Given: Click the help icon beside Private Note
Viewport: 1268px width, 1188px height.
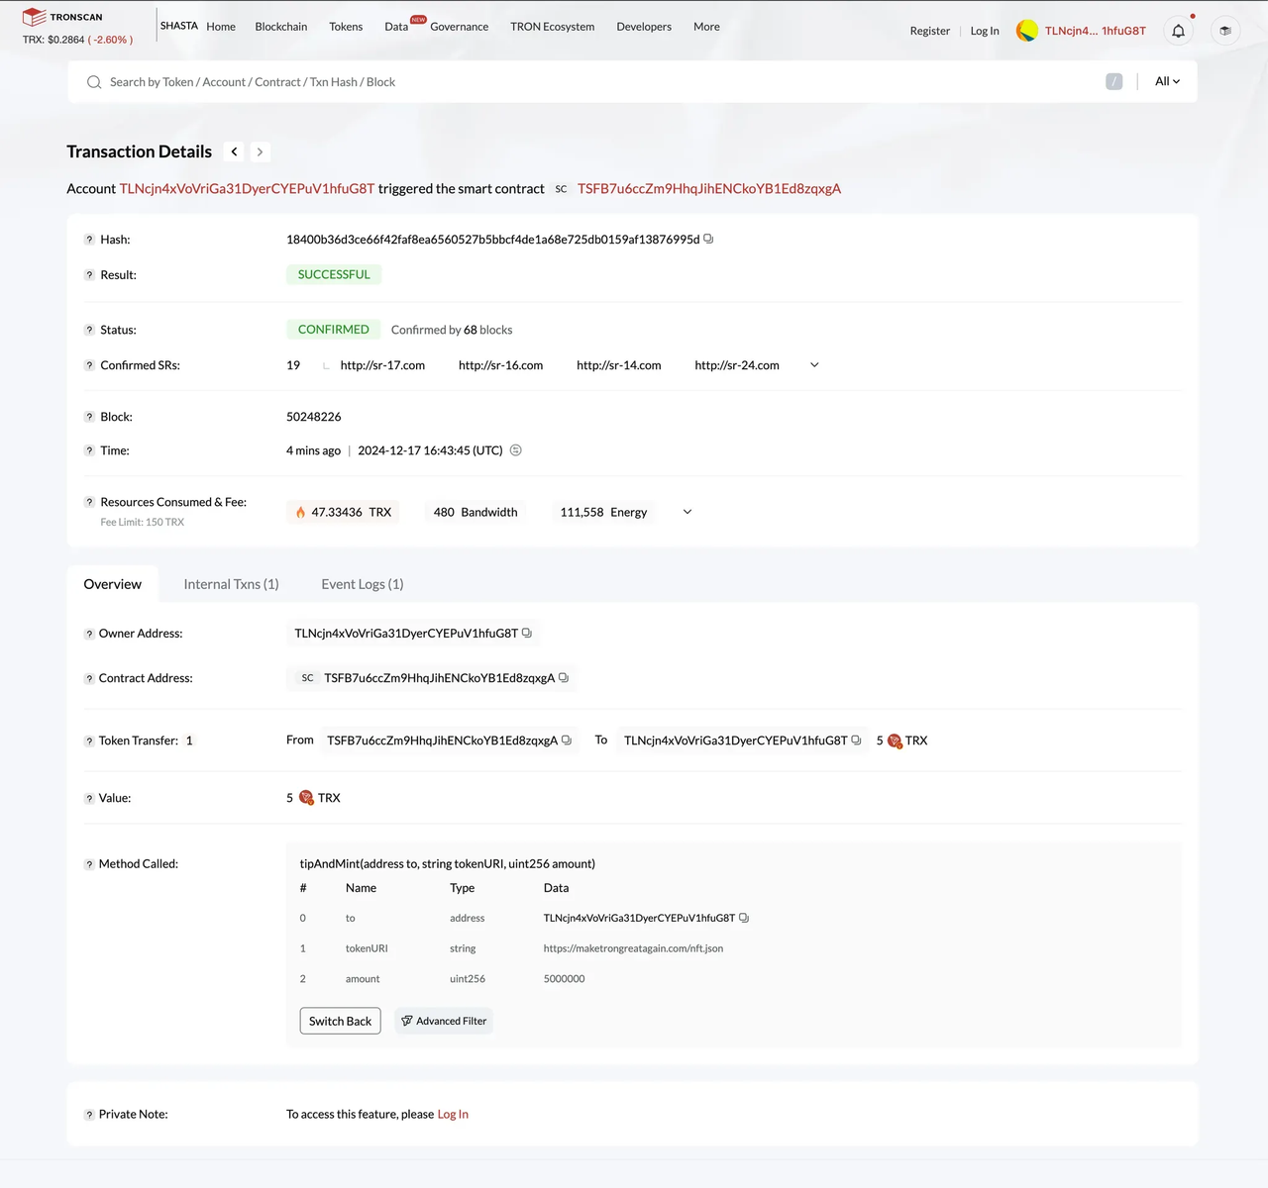Looking at the screenshot, I should pos(89,1115).
